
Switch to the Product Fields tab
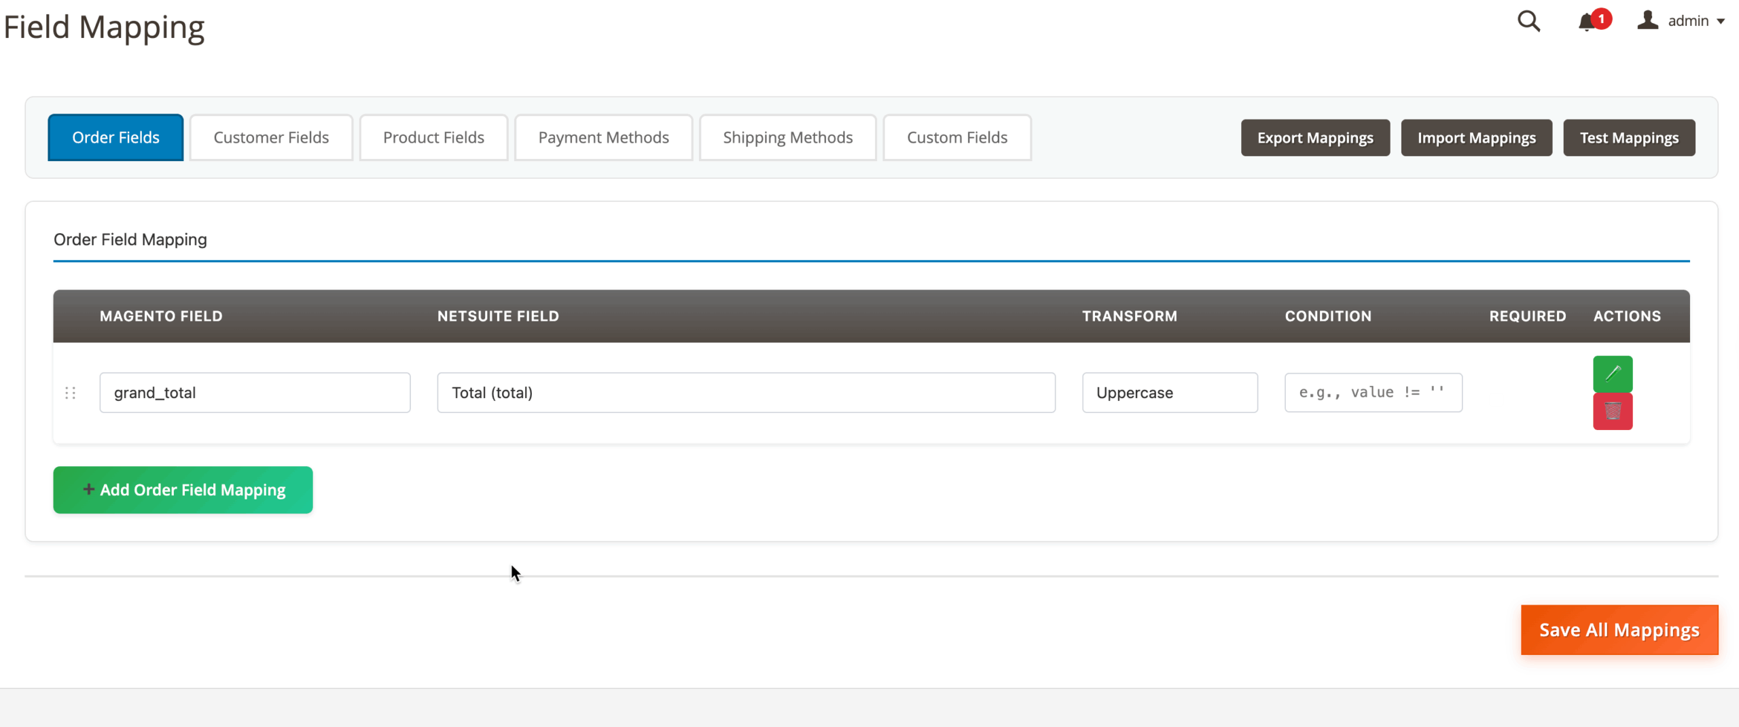pos(433,137)
